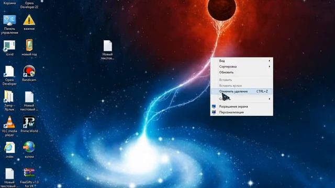
Task: Open the Вид submenu
Action: coord(242,61)
